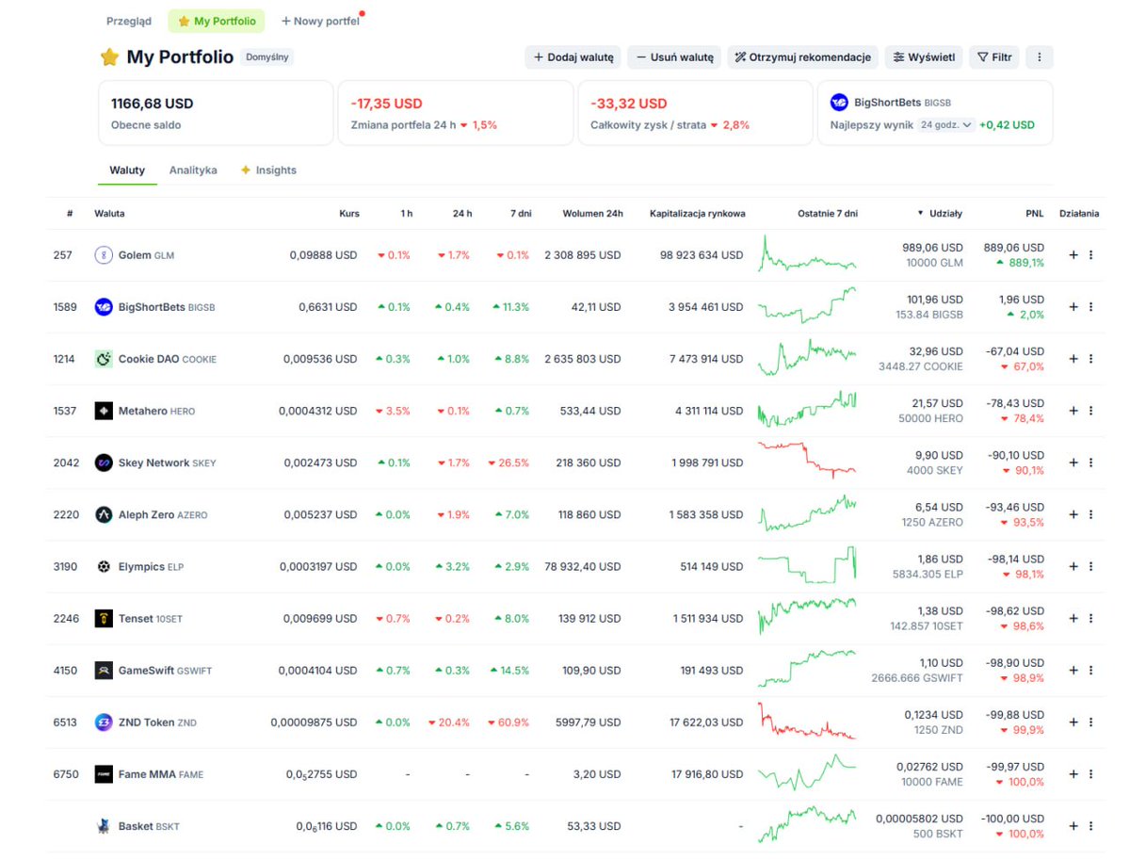Click the Wyświetl button
Viewport: 1130px width, 860px height.
925,57
